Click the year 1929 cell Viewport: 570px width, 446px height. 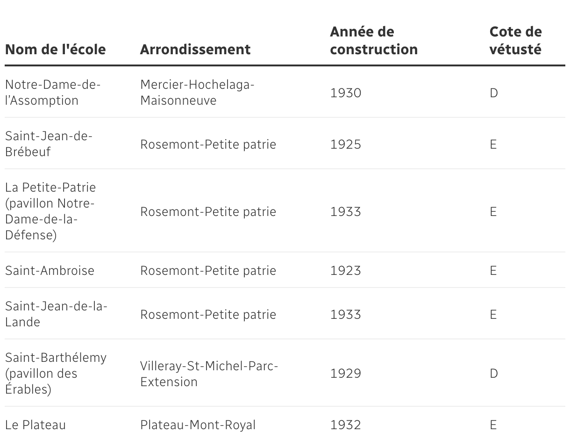(x=345, y=374)
